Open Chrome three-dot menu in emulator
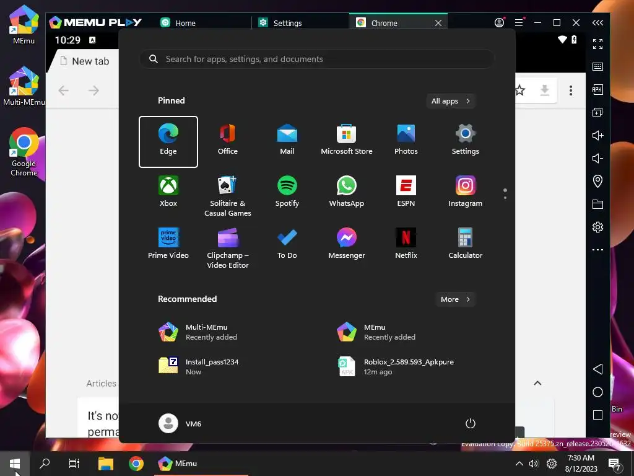The width and height of the screenshot is (634, 476). tap(571, 90)
